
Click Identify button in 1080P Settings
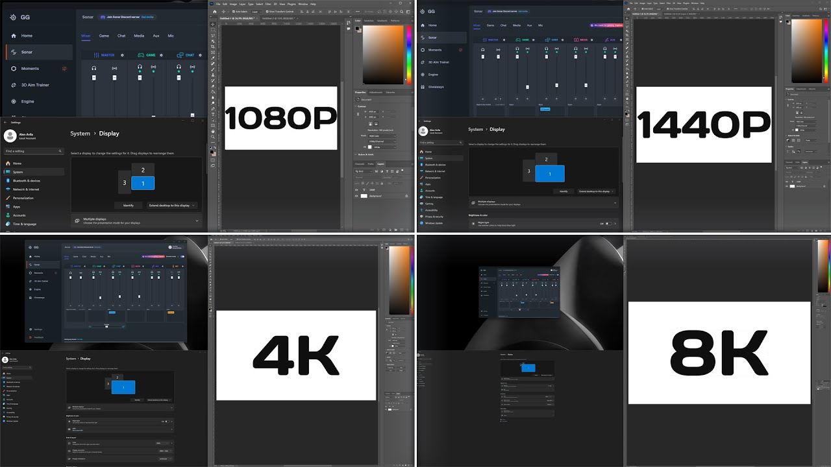pos(128,206)
